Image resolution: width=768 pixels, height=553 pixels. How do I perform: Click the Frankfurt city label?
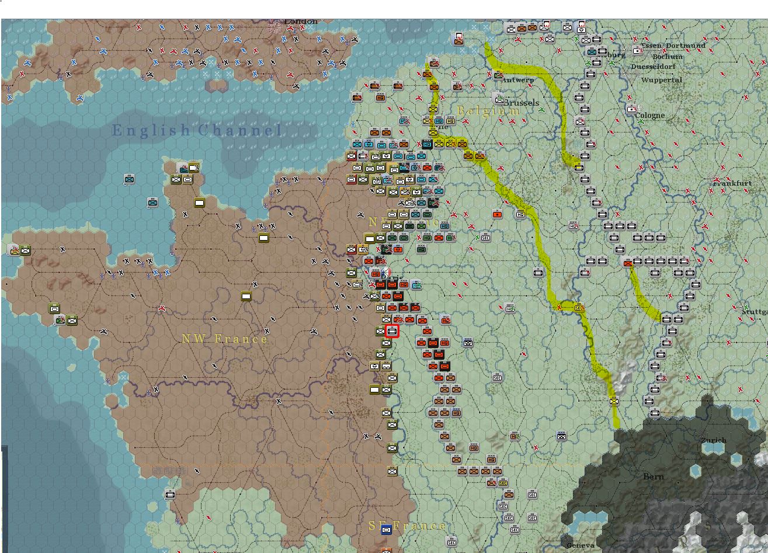coord(732,183)
